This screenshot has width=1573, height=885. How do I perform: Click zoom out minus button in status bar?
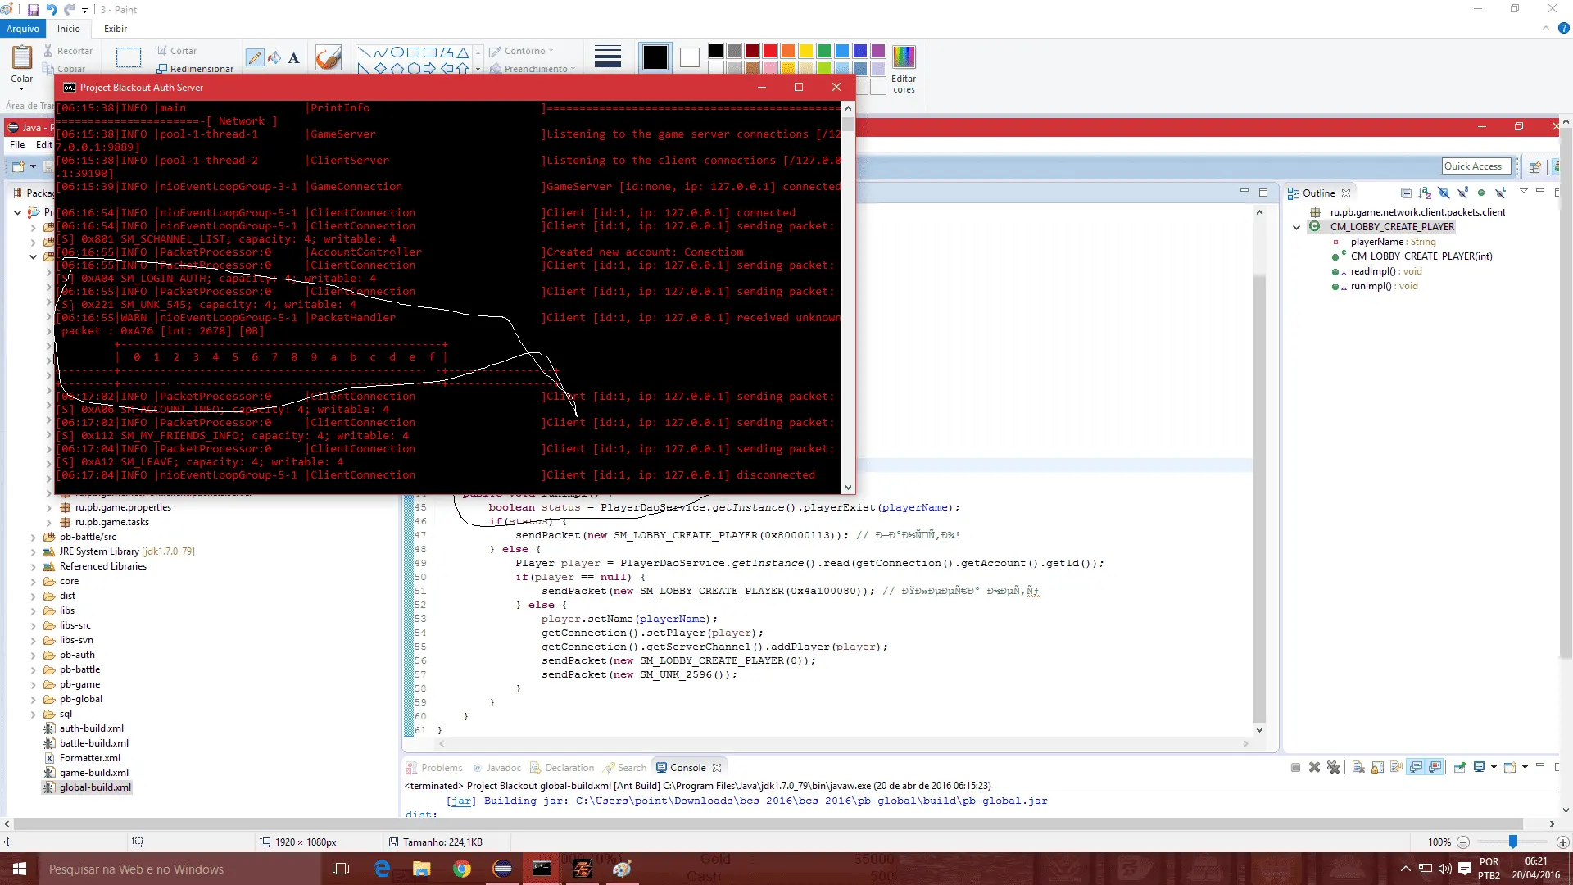point(1463,842)
